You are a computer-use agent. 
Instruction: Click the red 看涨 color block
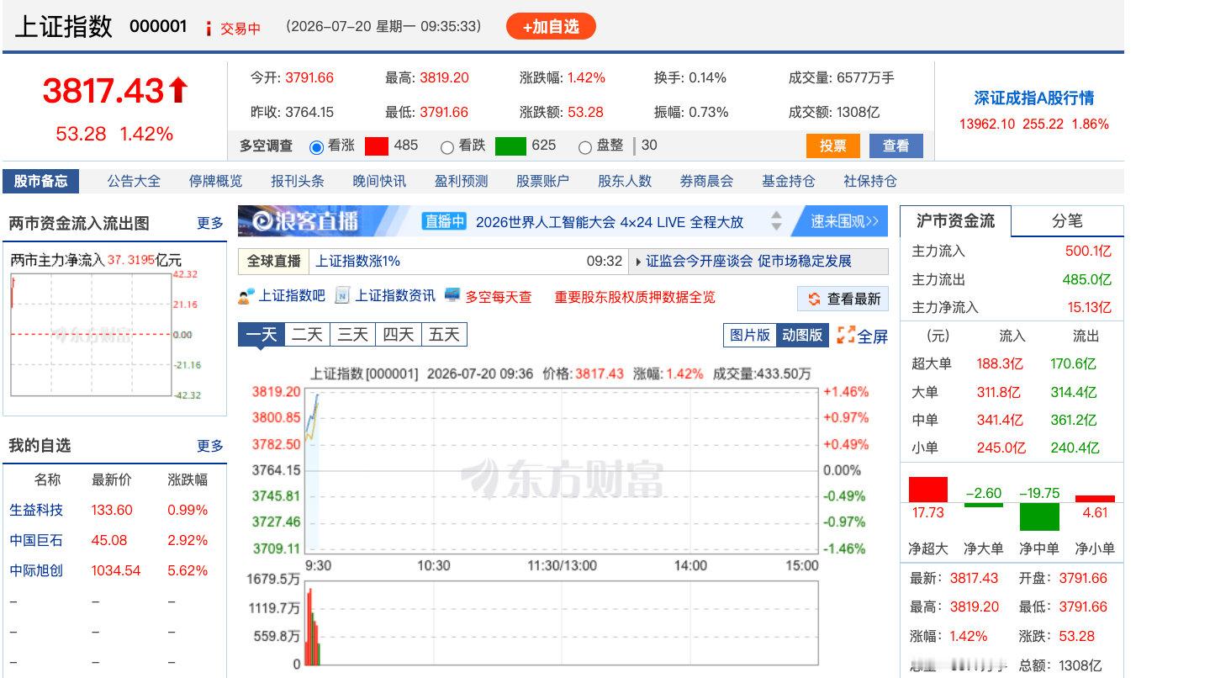(377, 146)
